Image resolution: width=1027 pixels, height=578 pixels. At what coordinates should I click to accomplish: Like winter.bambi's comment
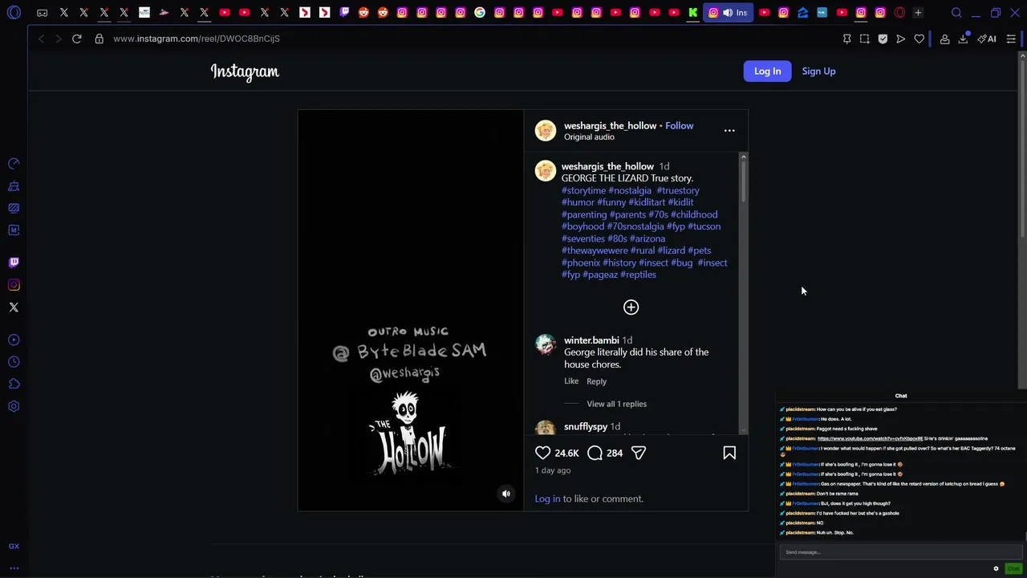[571, 381]
